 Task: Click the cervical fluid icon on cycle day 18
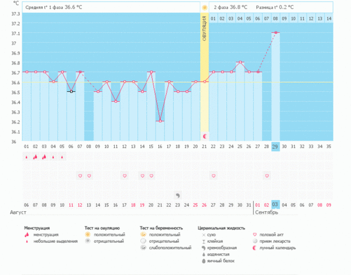click(x=178, y=194)
